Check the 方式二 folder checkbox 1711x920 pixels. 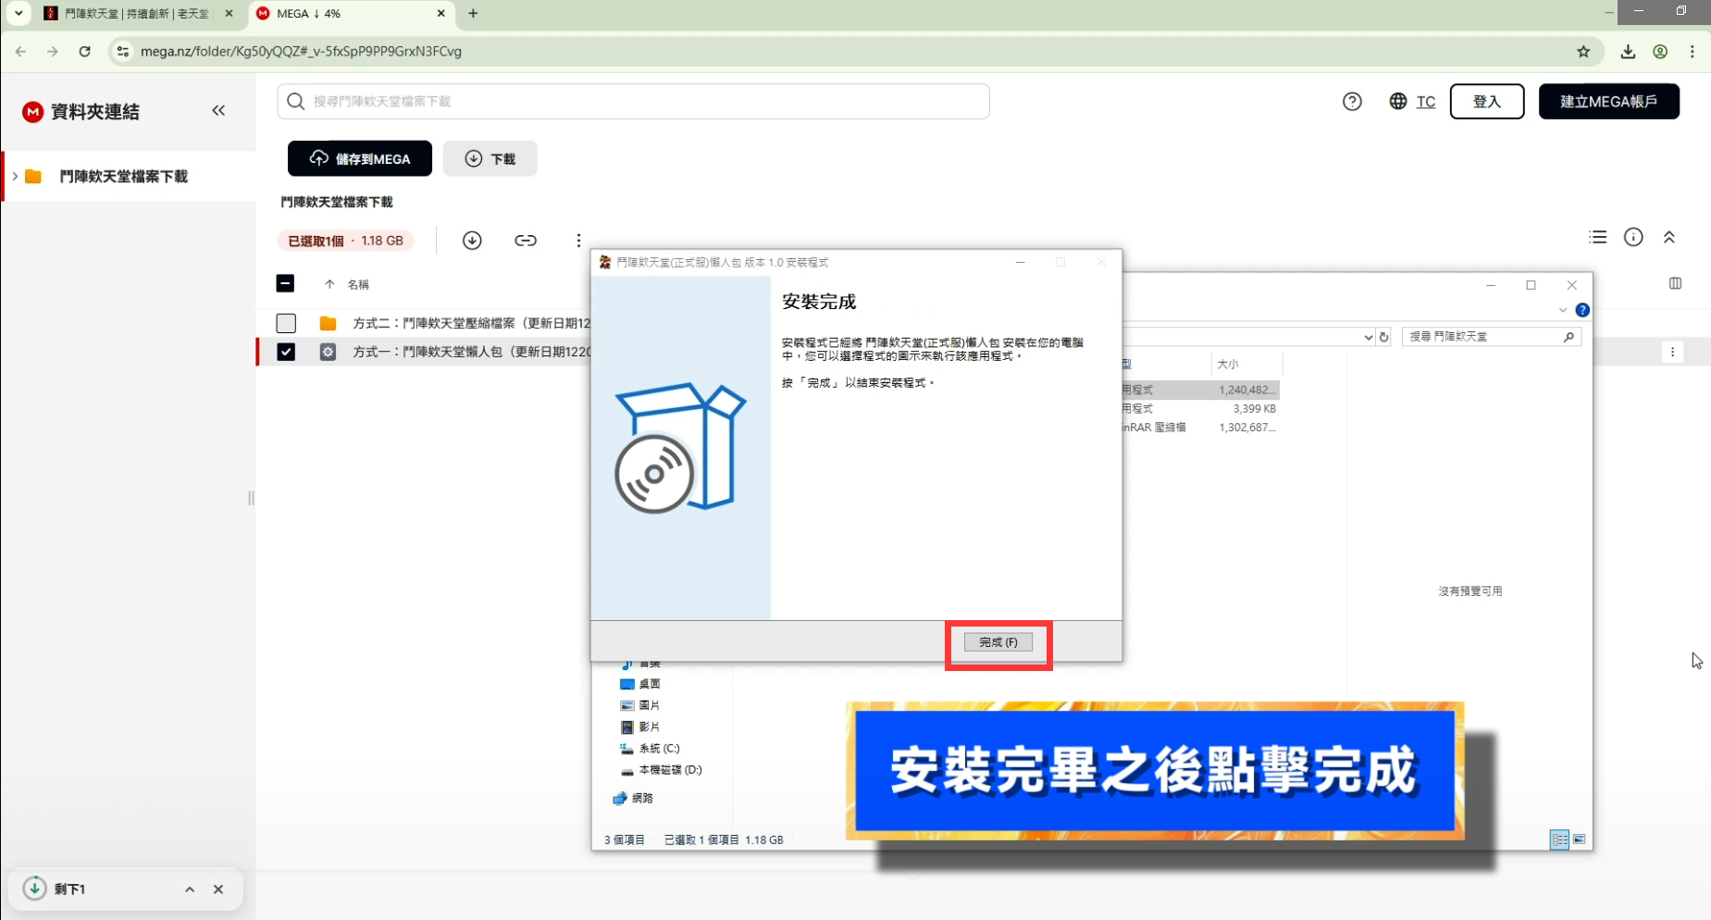tap(286, 323)
